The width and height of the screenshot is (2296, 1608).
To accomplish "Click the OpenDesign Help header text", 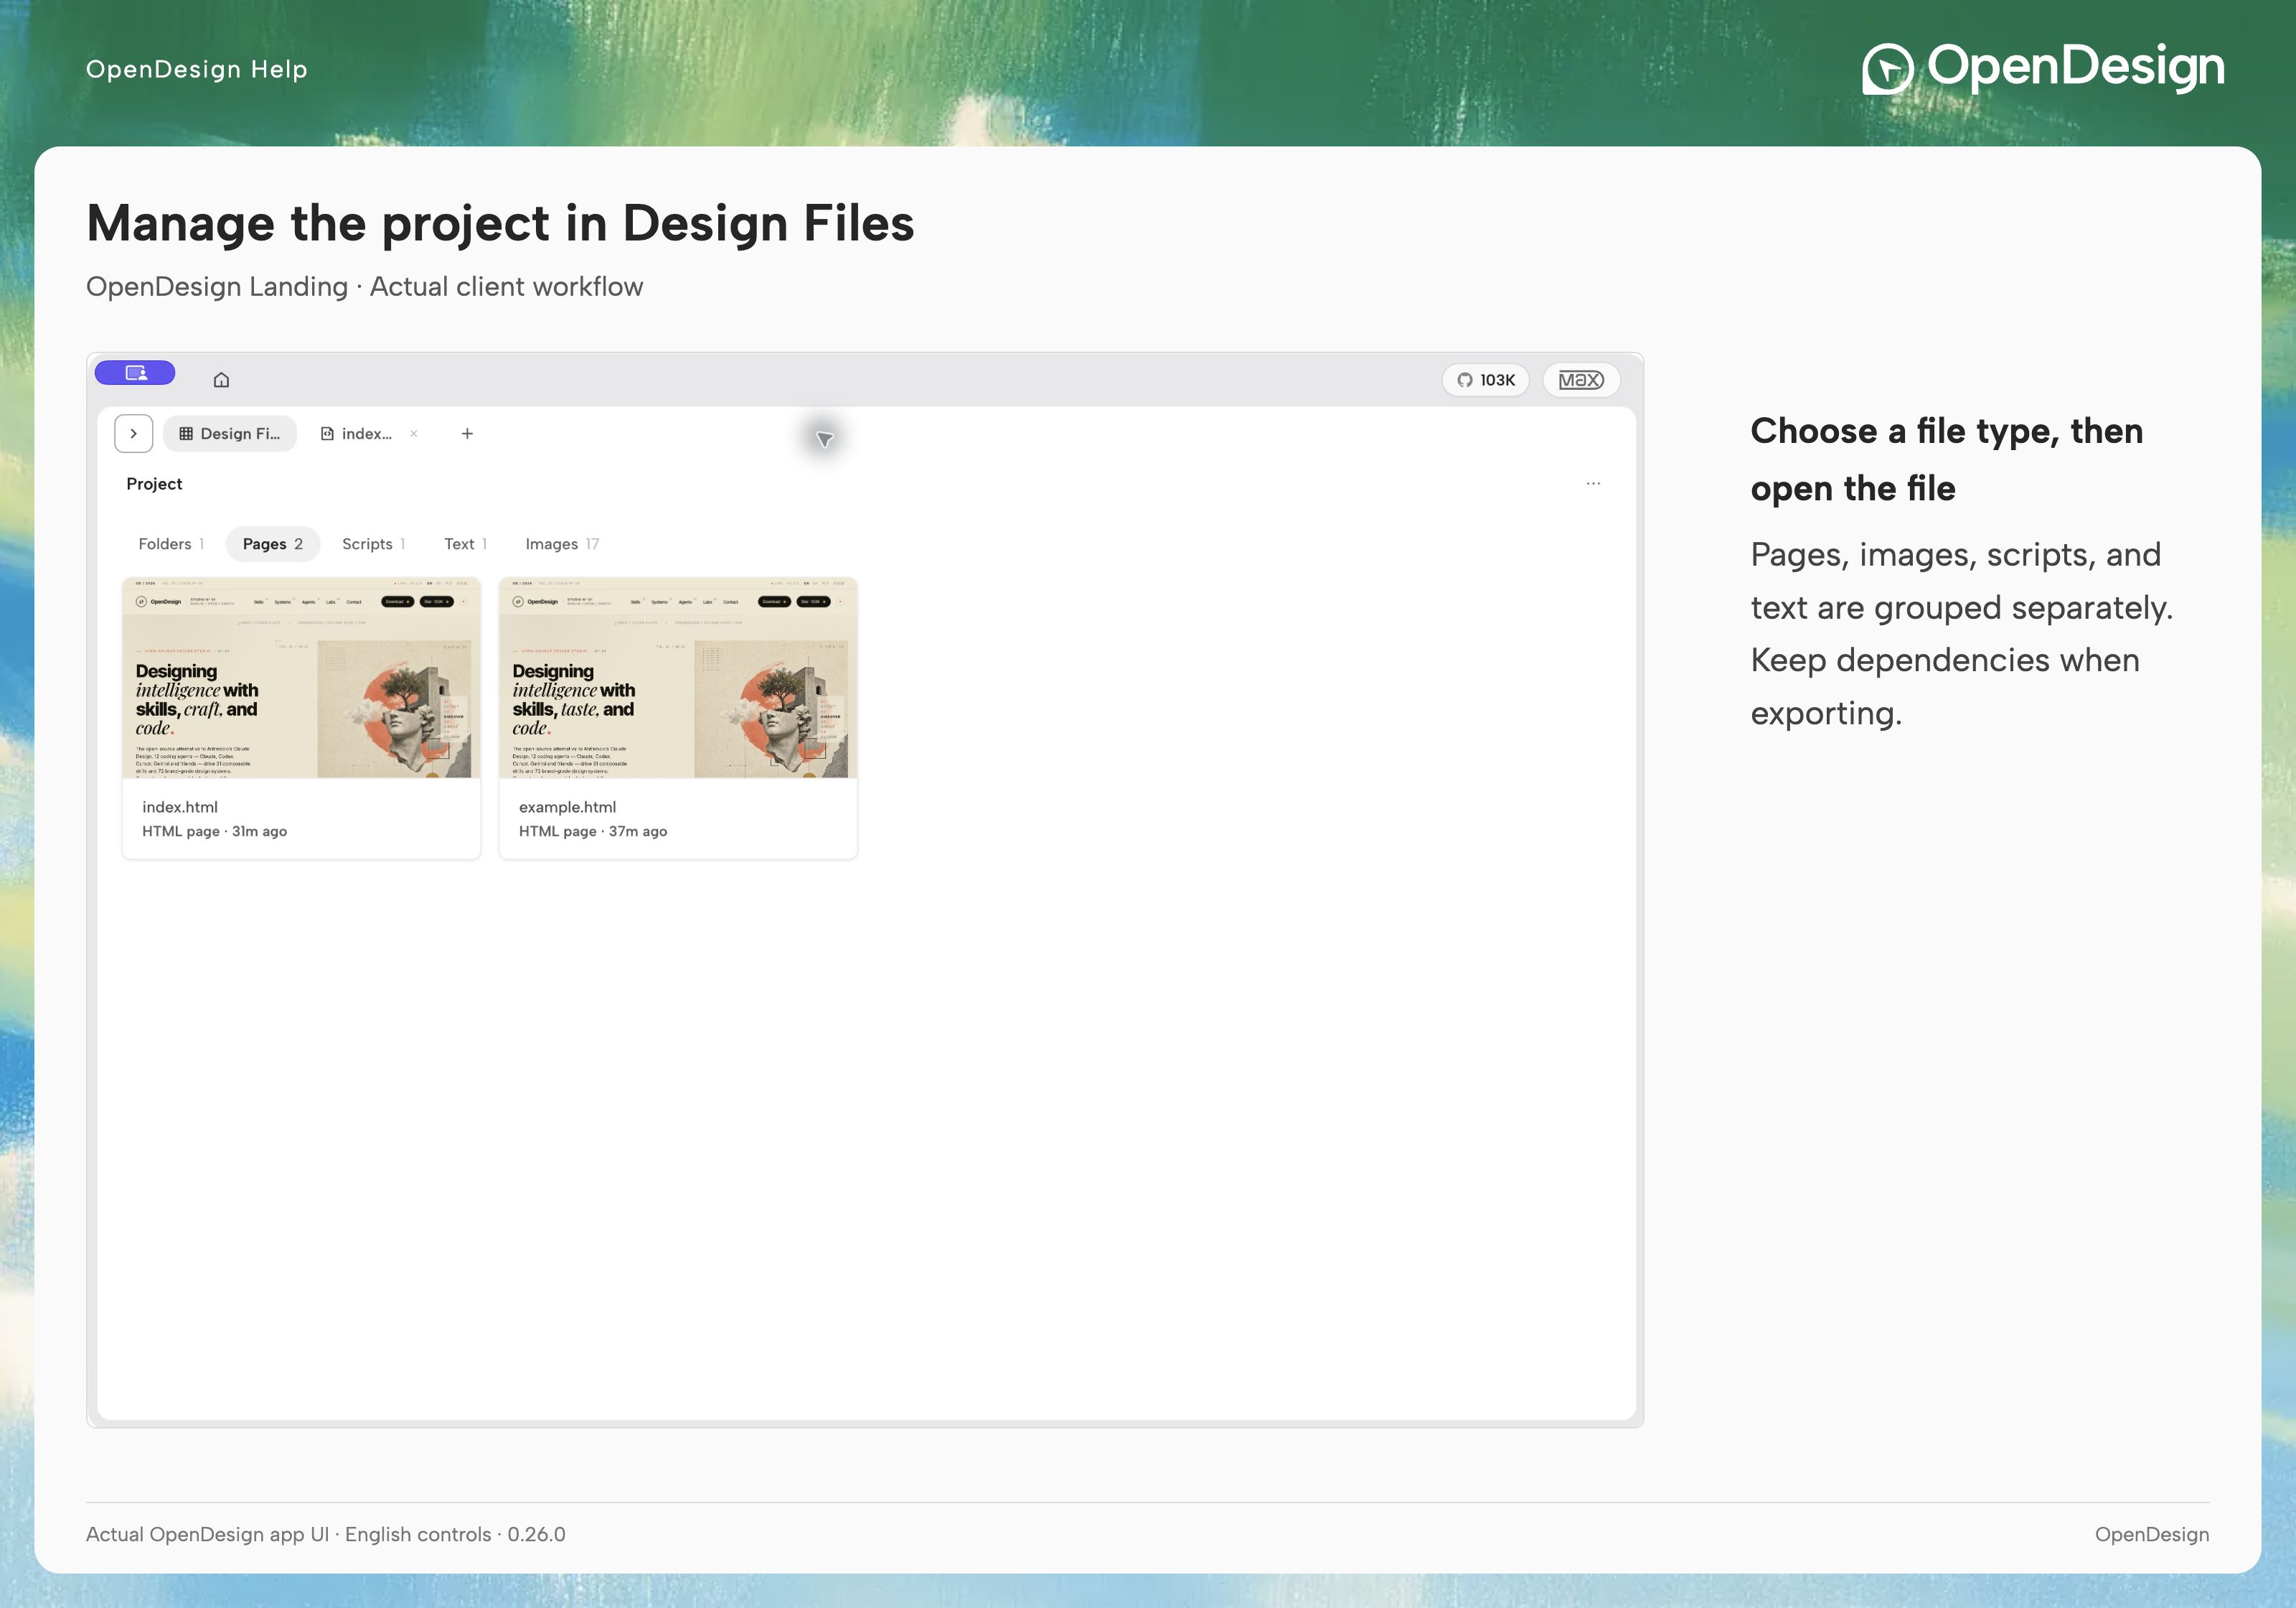I will 197,69.
